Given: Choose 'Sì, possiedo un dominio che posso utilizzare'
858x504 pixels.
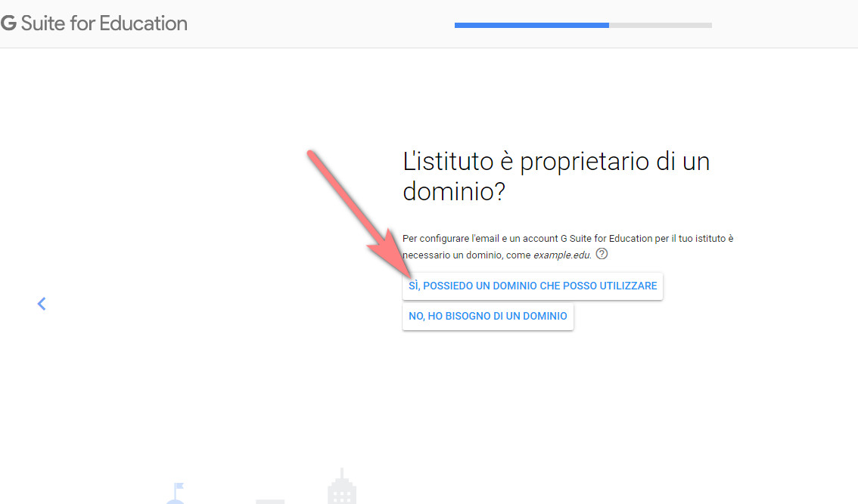Looking at the screenshot, I should (533, 286).
